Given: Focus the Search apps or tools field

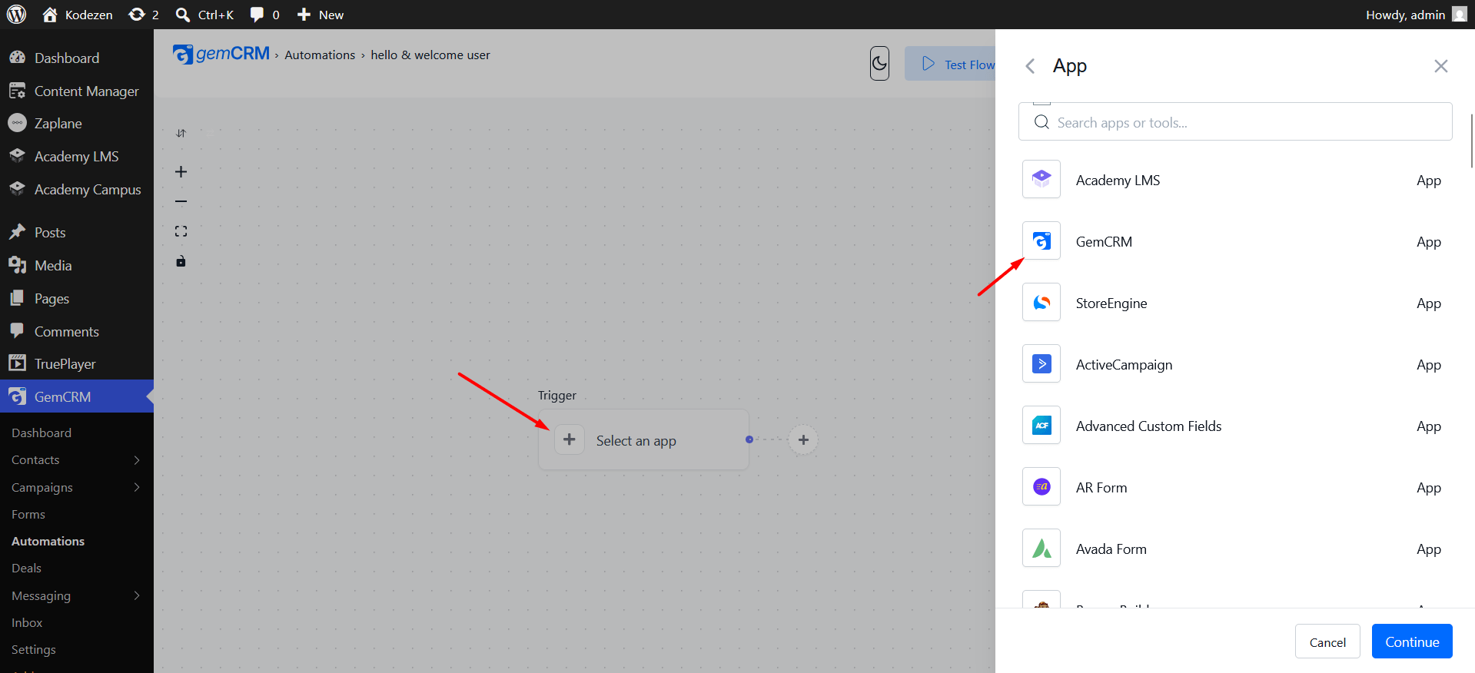Looking at the screenshot, I should [x=1235, y=122].
